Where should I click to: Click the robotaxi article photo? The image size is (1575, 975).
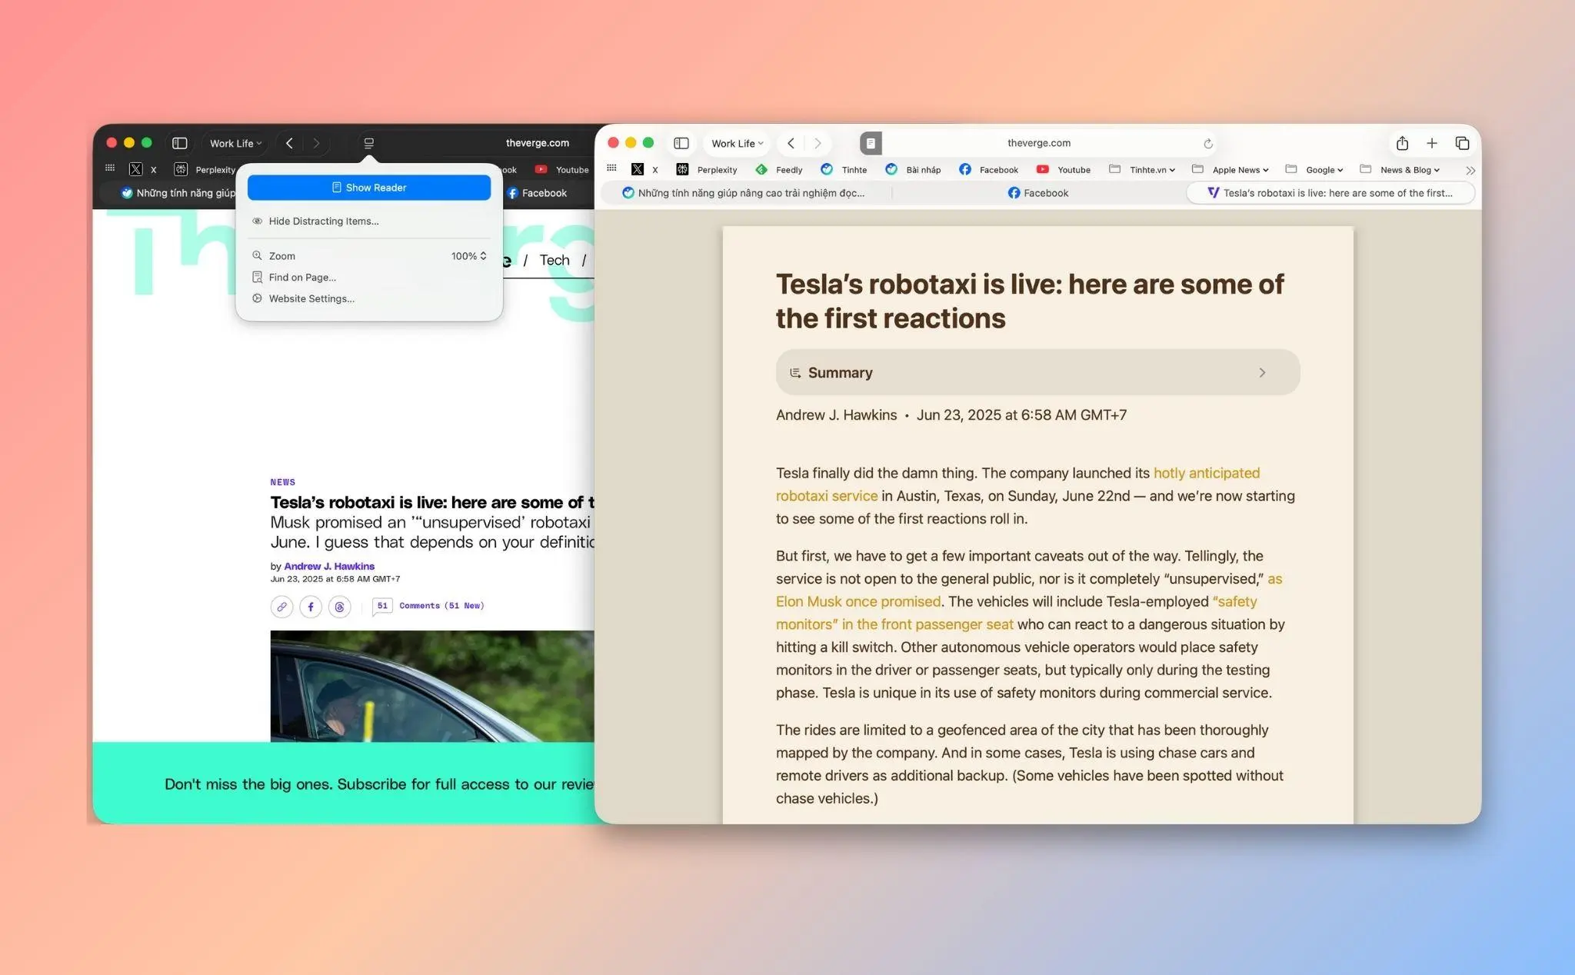coord(432,686)
